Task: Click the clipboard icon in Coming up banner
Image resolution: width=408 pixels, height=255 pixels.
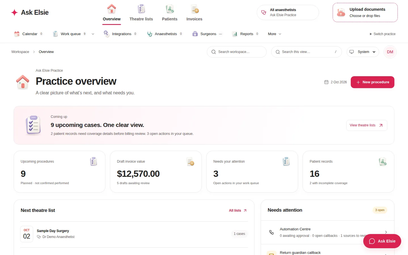Action: [33, 125]
